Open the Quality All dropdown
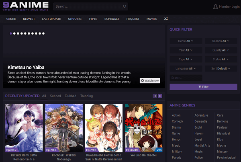Viewport: 241px width, 162px height. (221, 50)
